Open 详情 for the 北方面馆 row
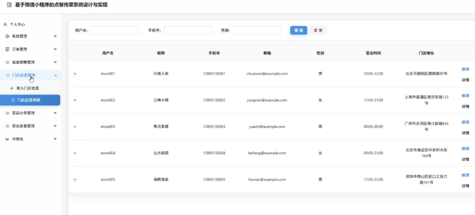This screenshot has width=475, height=215. [465, 159]
